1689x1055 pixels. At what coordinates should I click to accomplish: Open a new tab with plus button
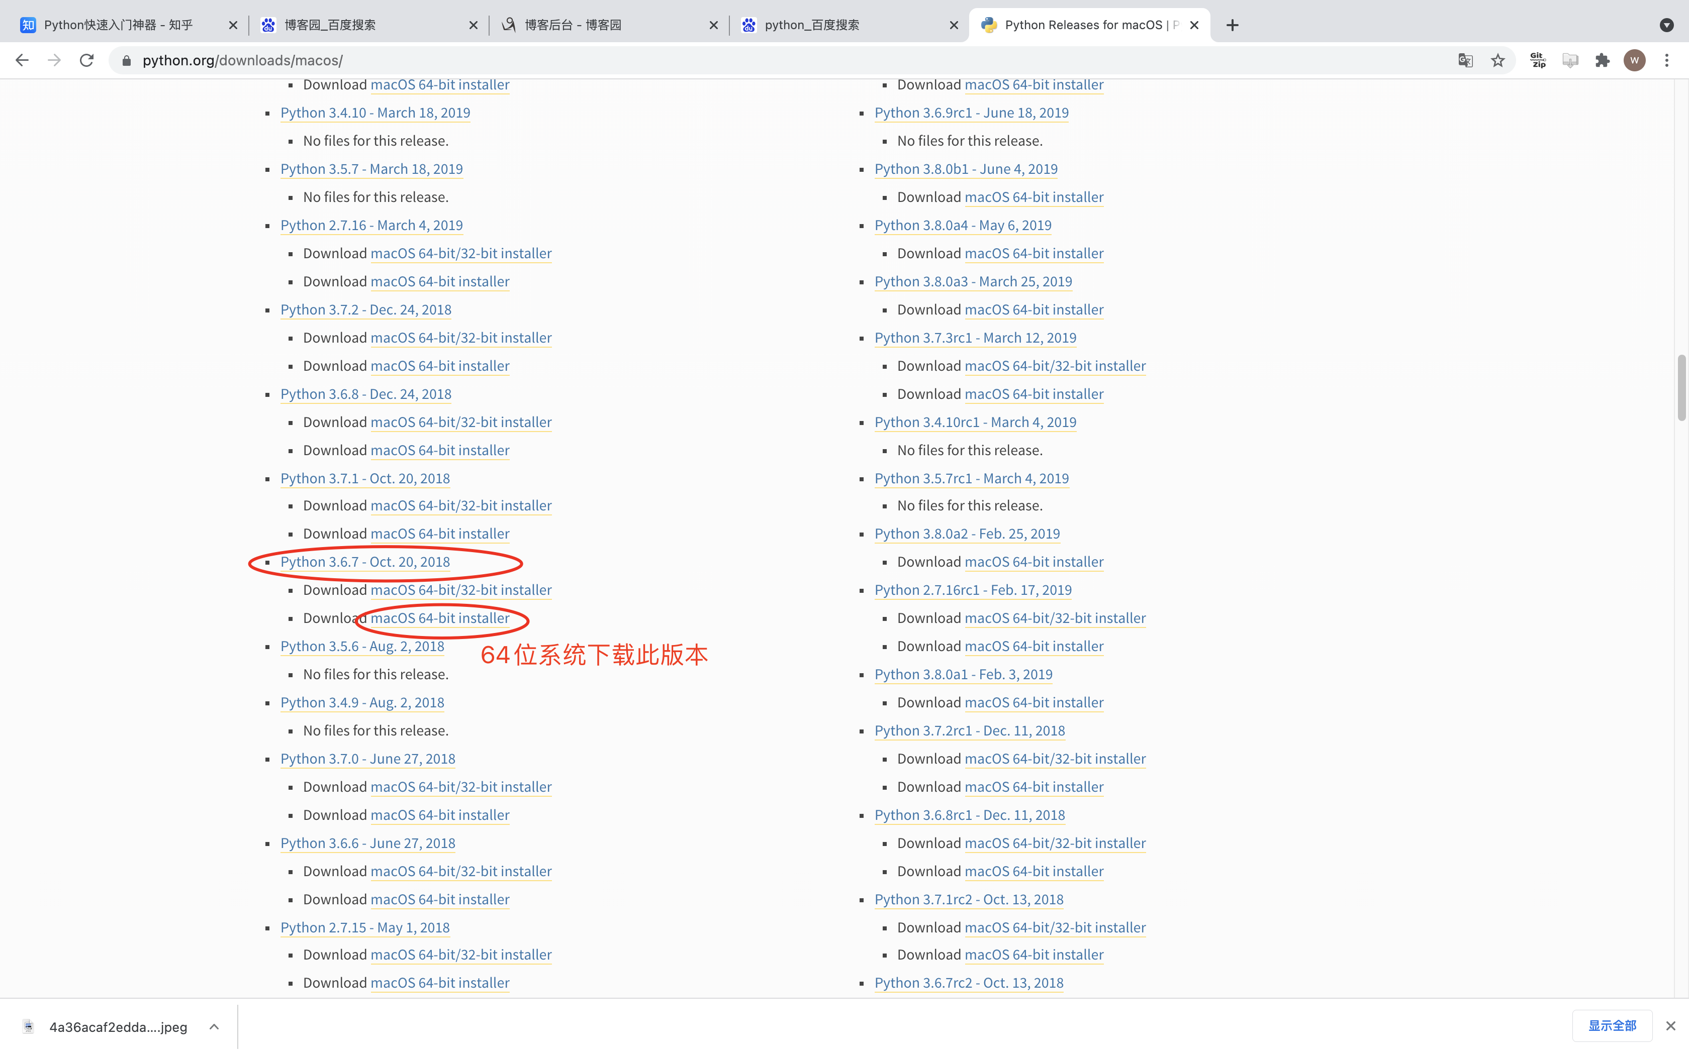[x=1233, y=25]
